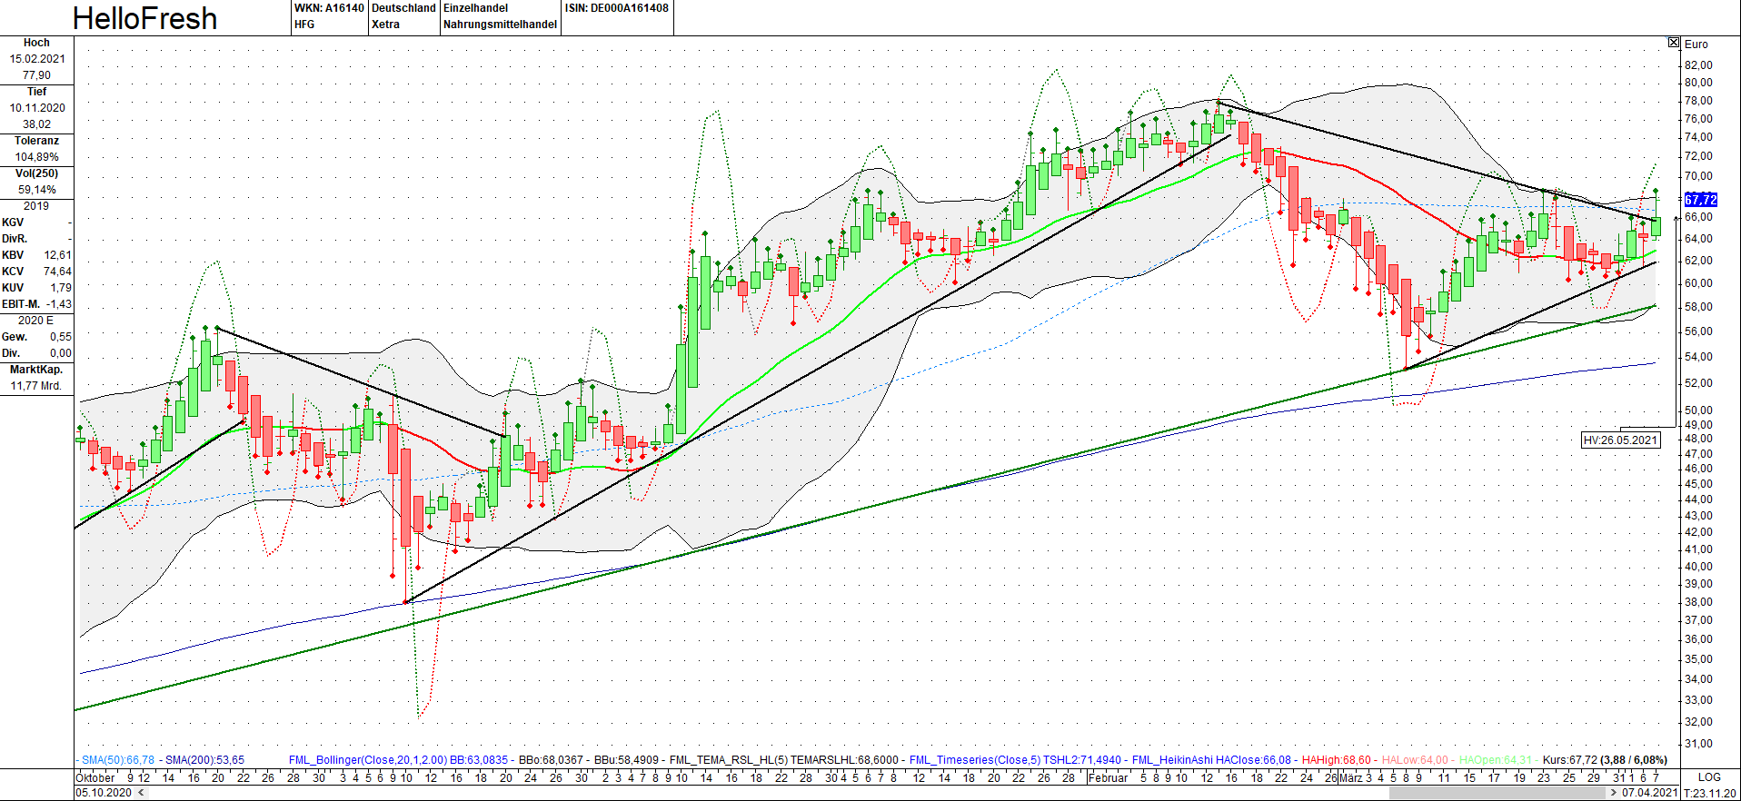
Task: Click the HelloFresh chart title
Action: coord(144,18)
